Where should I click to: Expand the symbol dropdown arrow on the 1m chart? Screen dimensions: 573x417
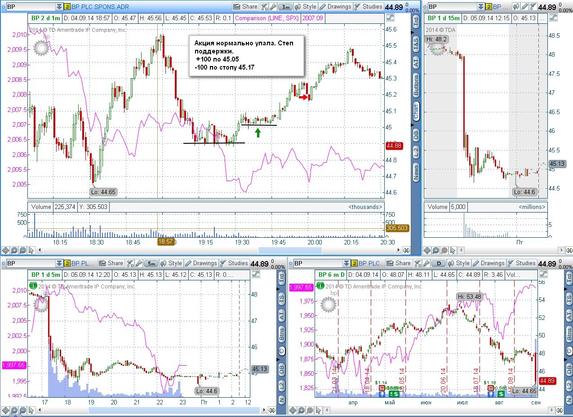click(59, 7)
